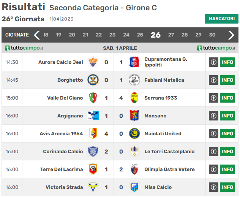The width and height of the screenshot is (240, 198).
Task: Click the Aurora Calcio Jesi team crest
Action: point(93,62)
